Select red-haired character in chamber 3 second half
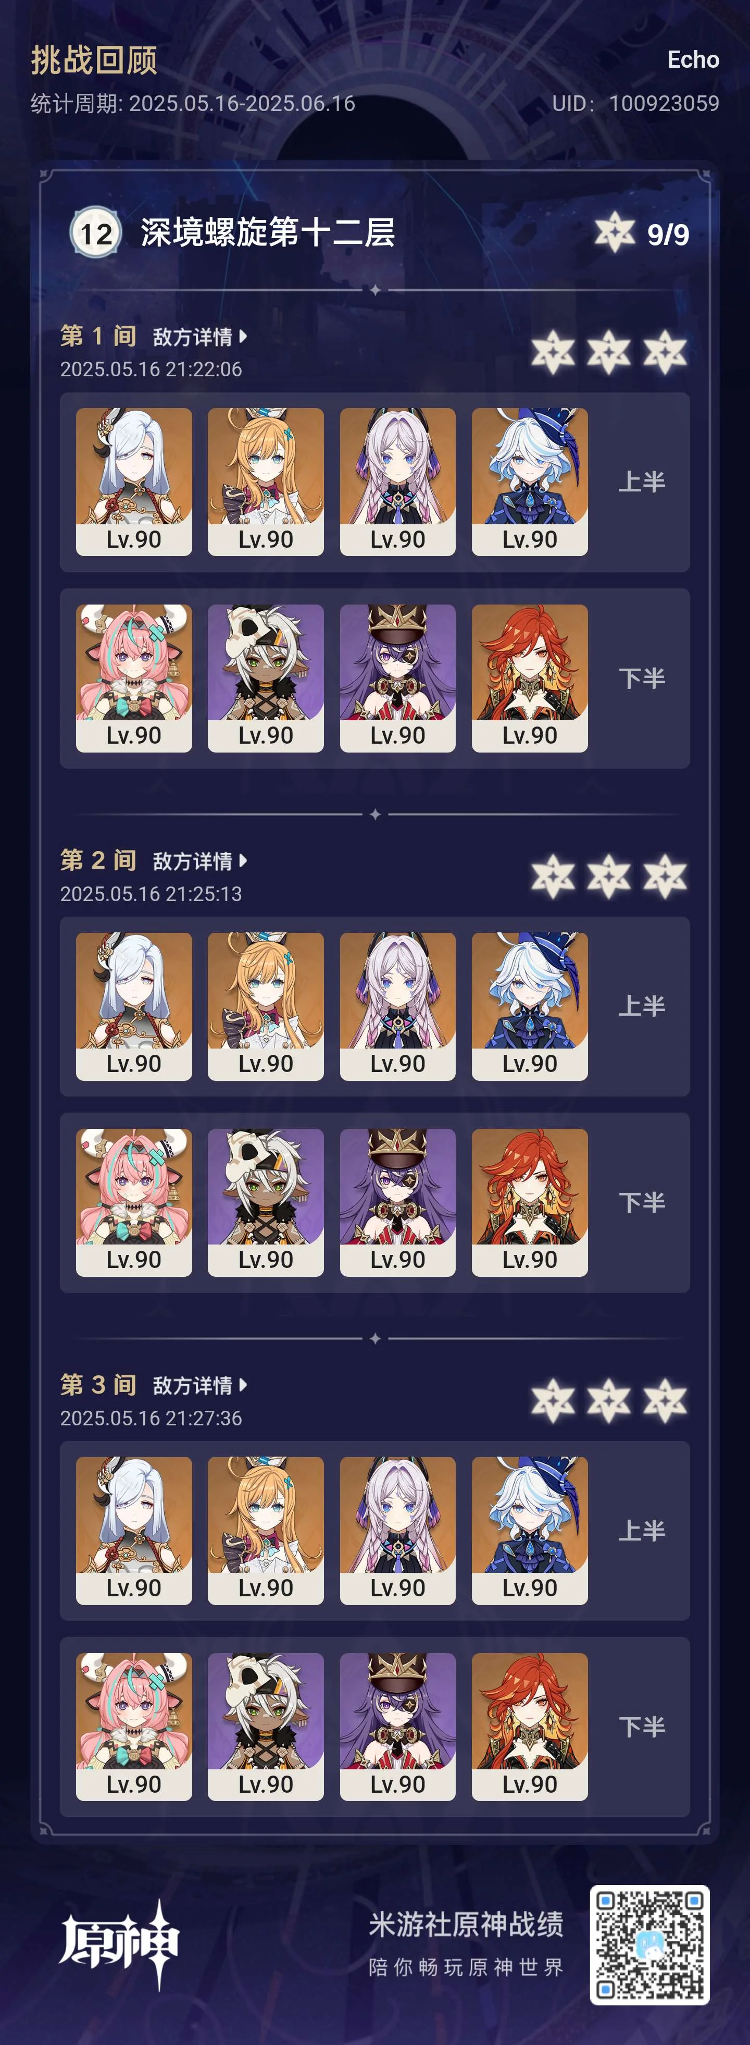The width and height of the screenshot is (750, 2045). [x=529, y=1727]
